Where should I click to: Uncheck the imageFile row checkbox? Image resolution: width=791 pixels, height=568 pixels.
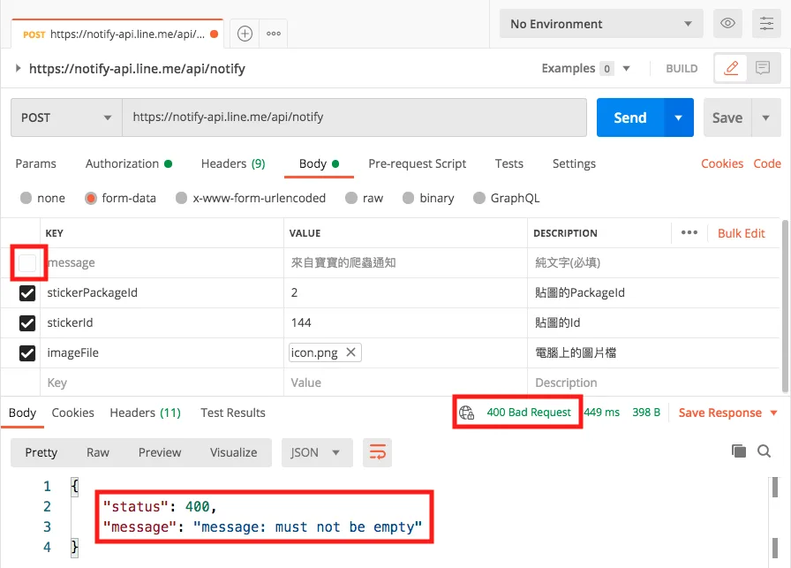coord(27,353)
